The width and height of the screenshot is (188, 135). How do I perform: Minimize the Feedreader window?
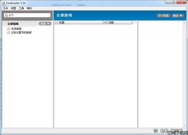pyautogui.click(x=168, y=2)
